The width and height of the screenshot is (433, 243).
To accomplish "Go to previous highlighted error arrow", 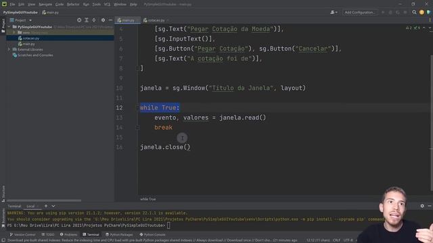I will pos(424,28).
